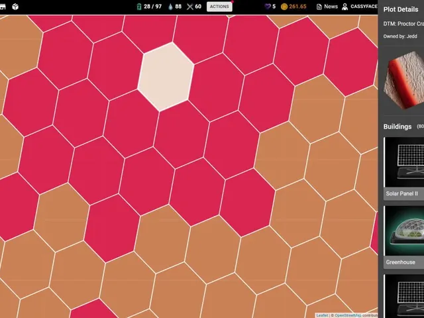Screen dimensions: 424x318
Task: Click the 60 tools value
Action: pyautogui.click(x=198, y=7)
